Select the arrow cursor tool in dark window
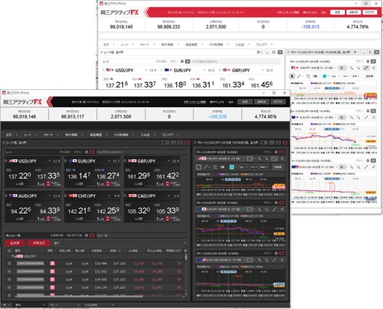Image resolution: width=383 pixels, height=309 pixels. [199, 167]
